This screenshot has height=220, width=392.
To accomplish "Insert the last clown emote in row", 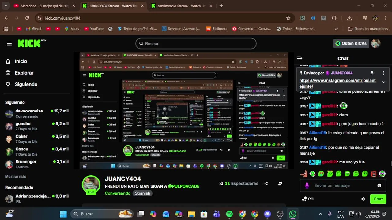I will point(382,174).
